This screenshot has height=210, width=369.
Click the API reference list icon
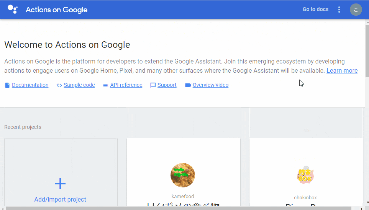(106, 85)
